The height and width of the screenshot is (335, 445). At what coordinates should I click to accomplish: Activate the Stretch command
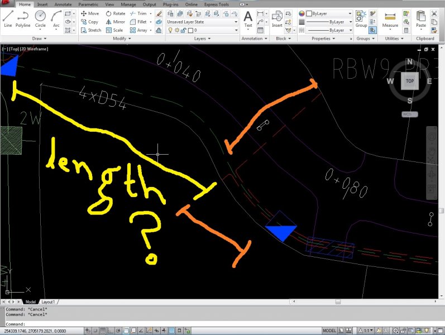click(x=91, y=30)
